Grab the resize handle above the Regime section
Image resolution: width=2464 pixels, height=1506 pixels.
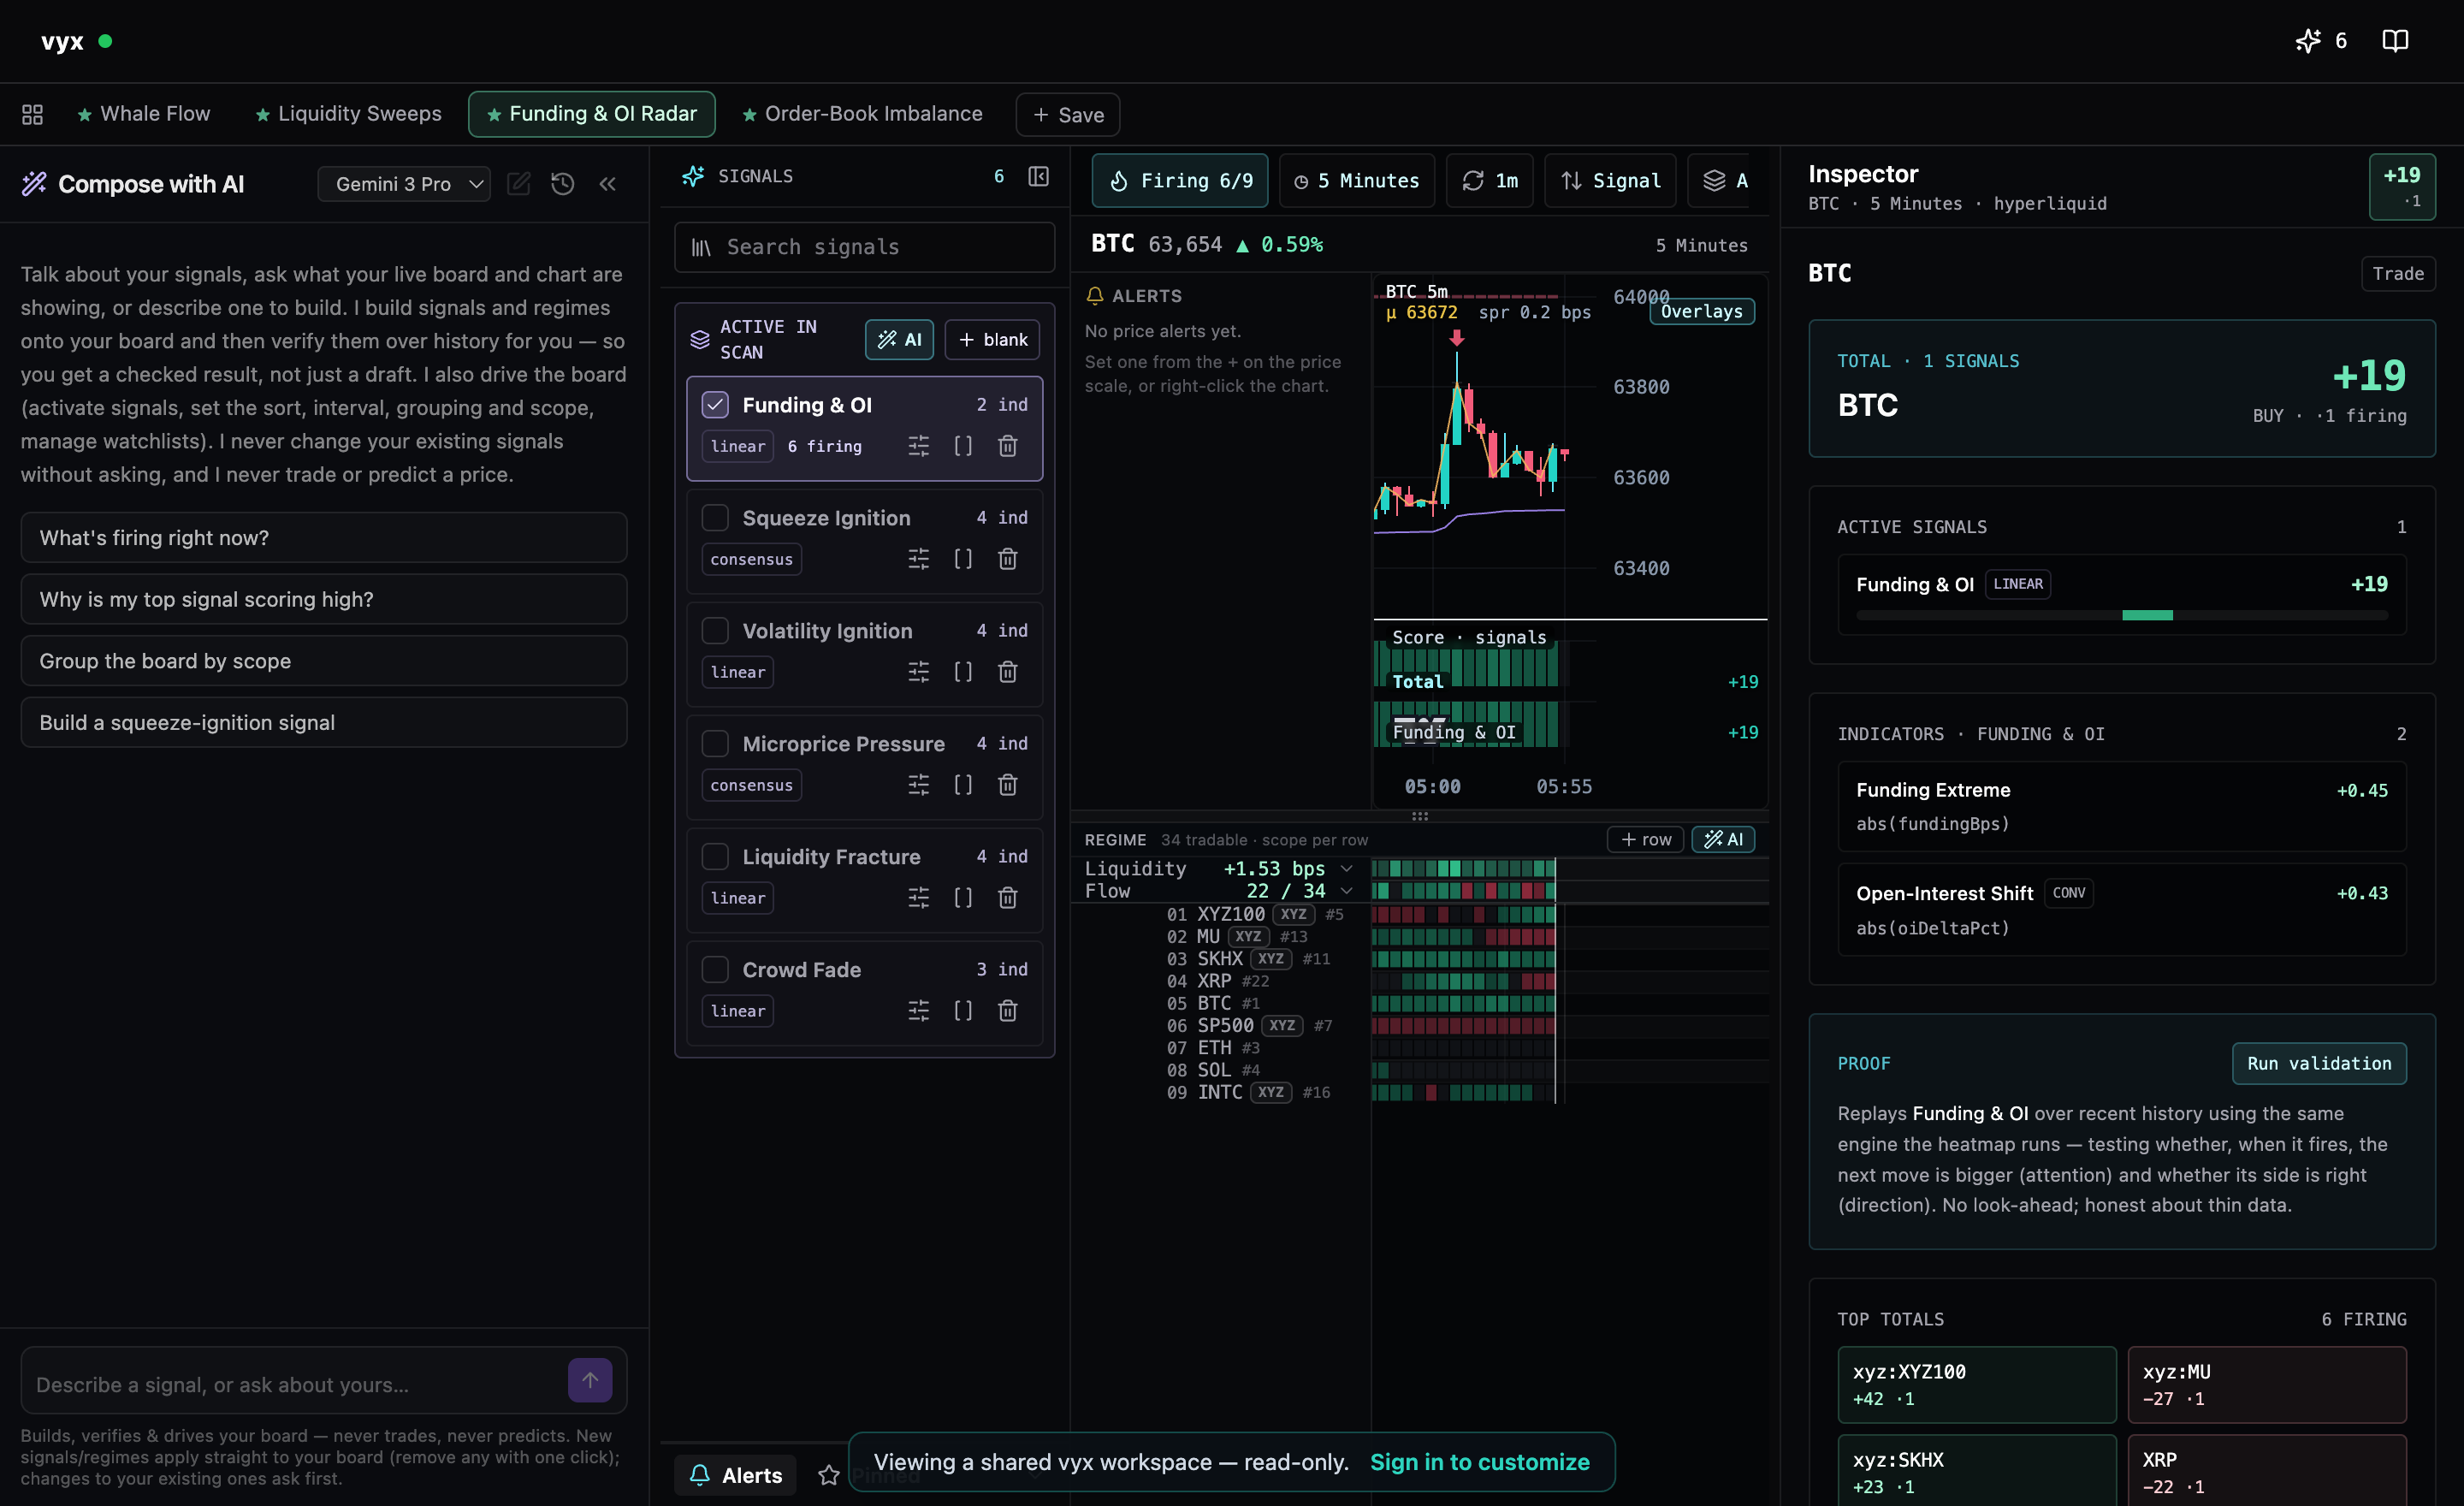tap(1420, 816)
